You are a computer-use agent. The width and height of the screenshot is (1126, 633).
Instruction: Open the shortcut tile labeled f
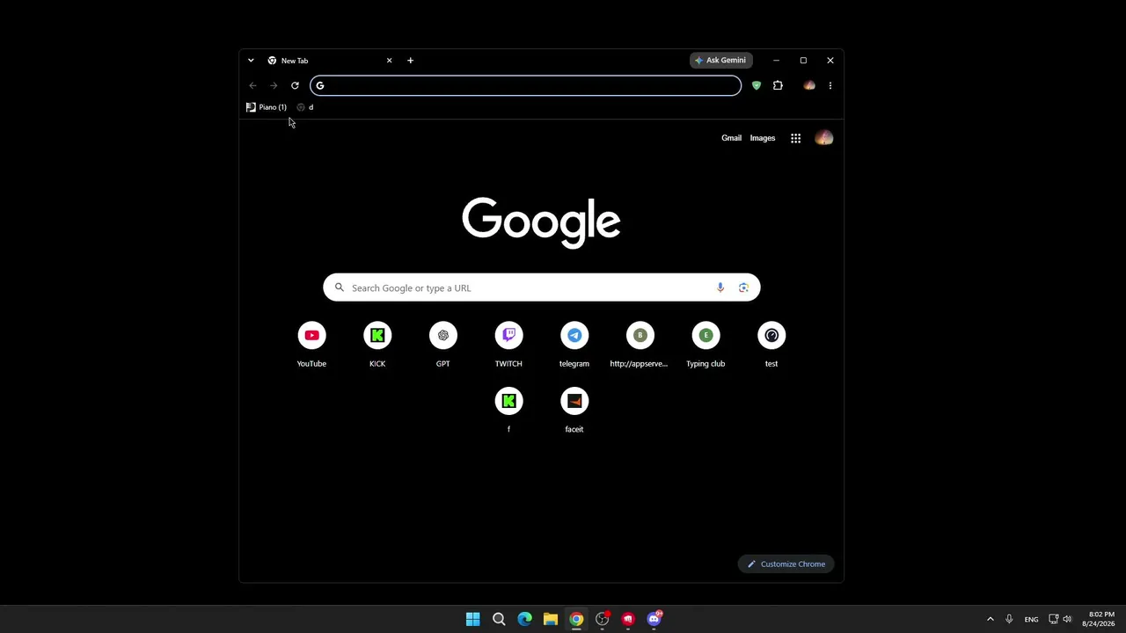[508, 411]
